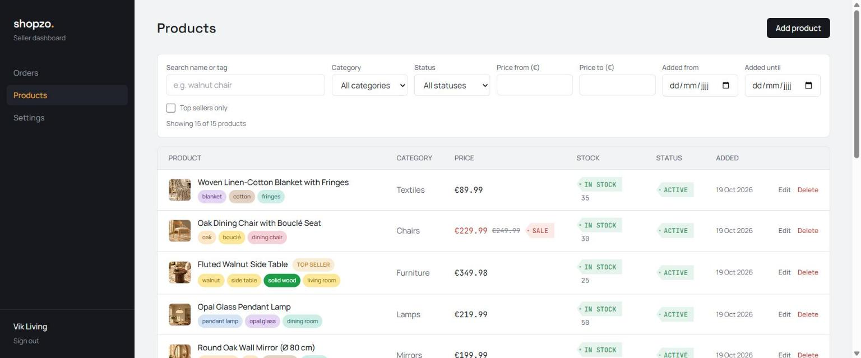Click the opal glass tag

point(262,322)
